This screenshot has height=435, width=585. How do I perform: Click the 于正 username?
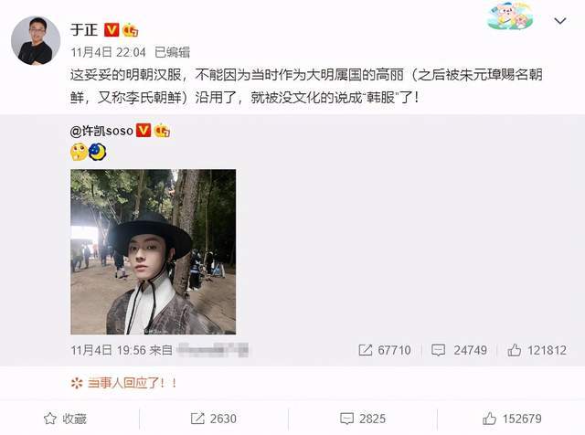click(84, 29)
